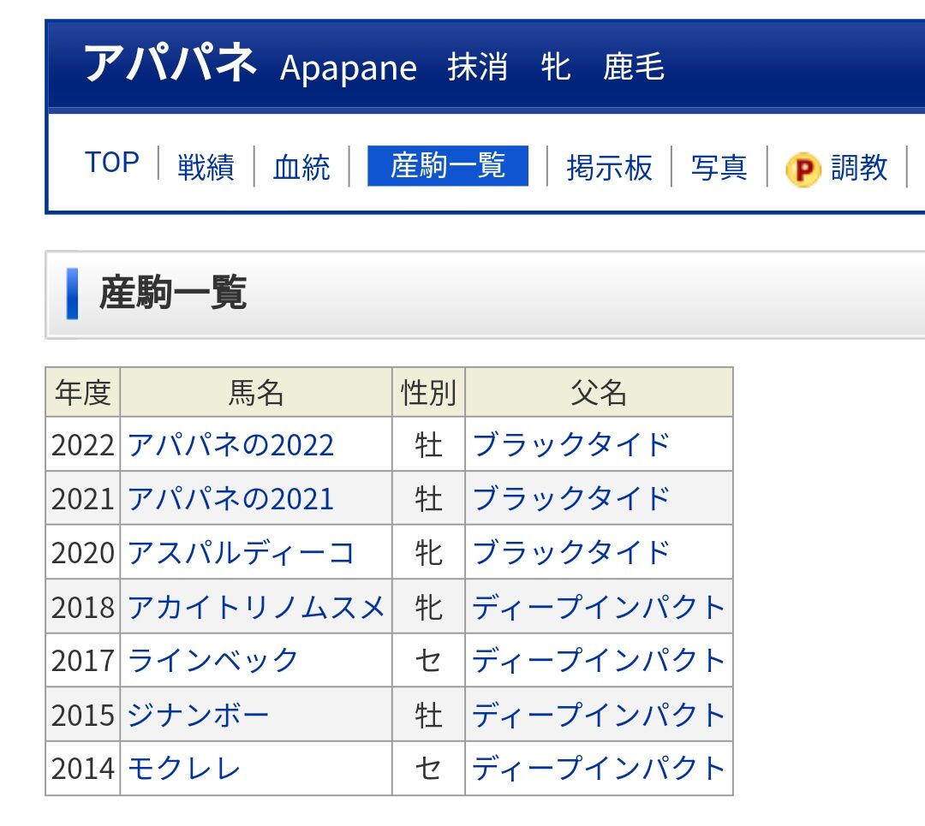The height and width of the screenshot is (826, 925).
Task: Open sire ブラックタイド in 2021 row
Action: click(x=571, y=499)
